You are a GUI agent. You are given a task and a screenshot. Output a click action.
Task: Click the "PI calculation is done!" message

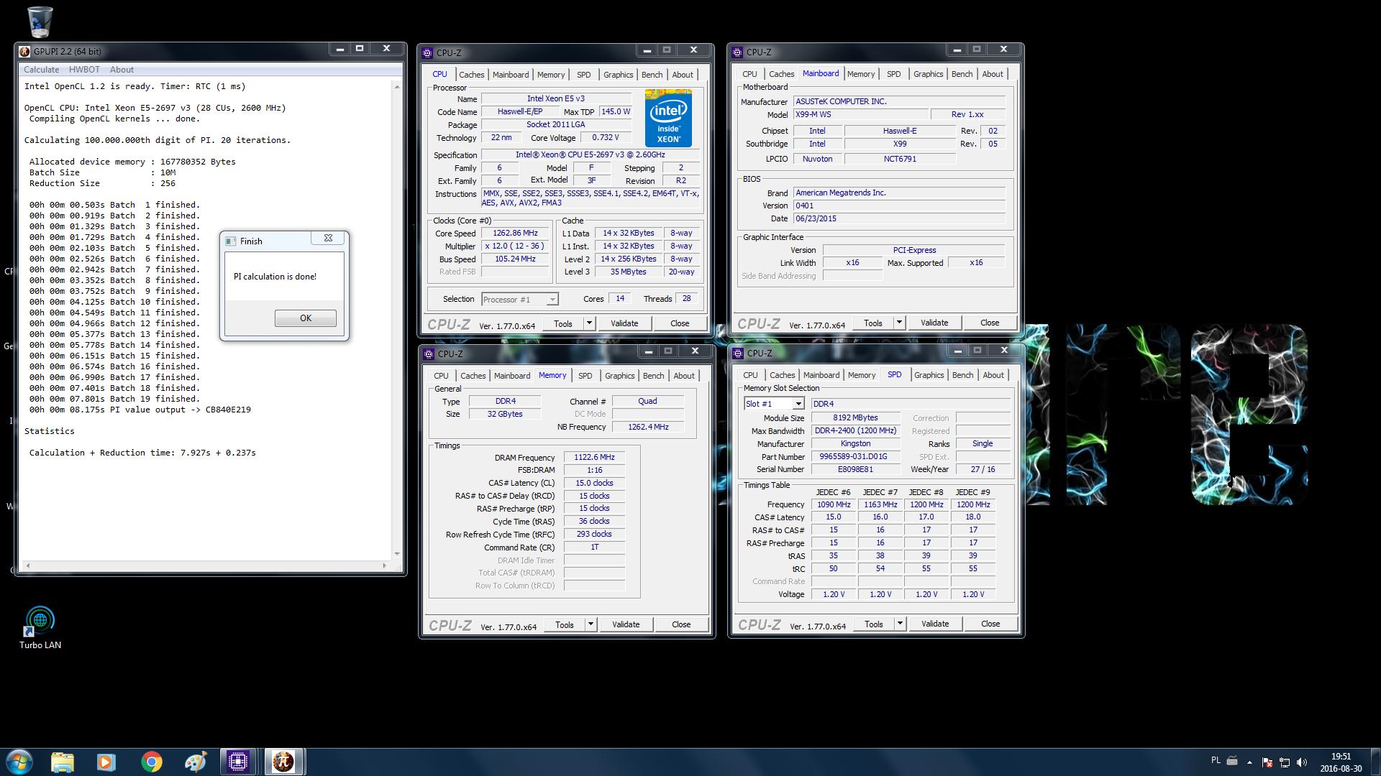tap(275, 277)
